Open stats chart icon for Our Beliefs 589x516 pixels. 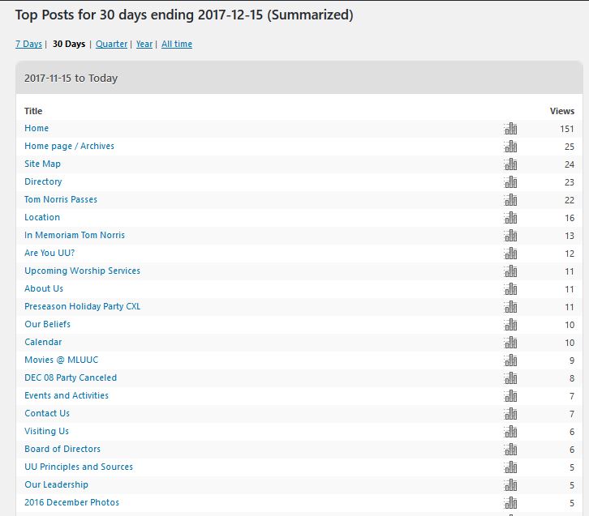coord(510,324)
